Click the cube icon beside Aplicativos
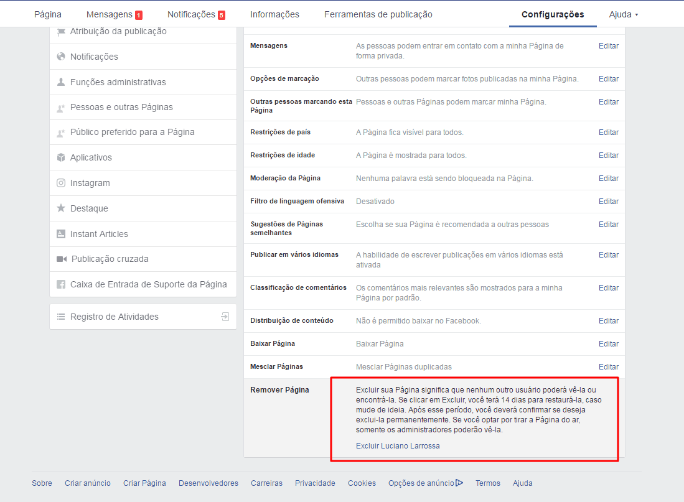This screenshot has width=684, height=502. [61, 157]
